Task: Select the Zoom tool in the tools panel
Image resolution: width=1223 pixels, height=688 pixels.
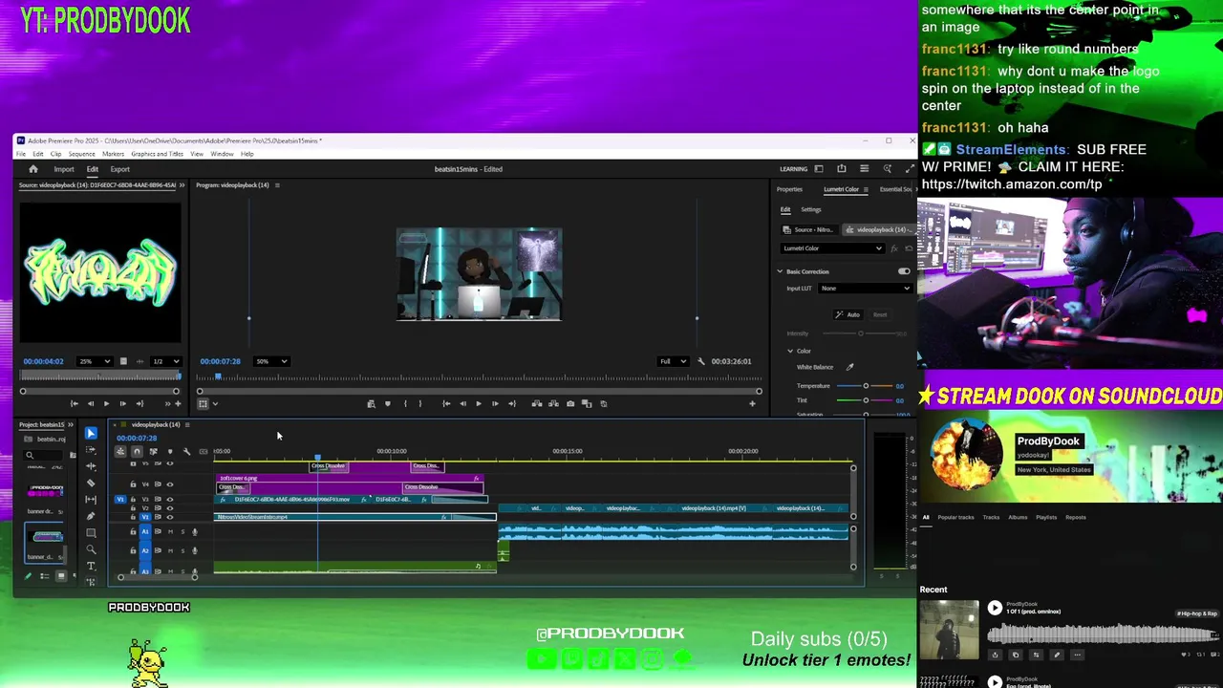Action: pyautogui.click(x=91, y=549)
